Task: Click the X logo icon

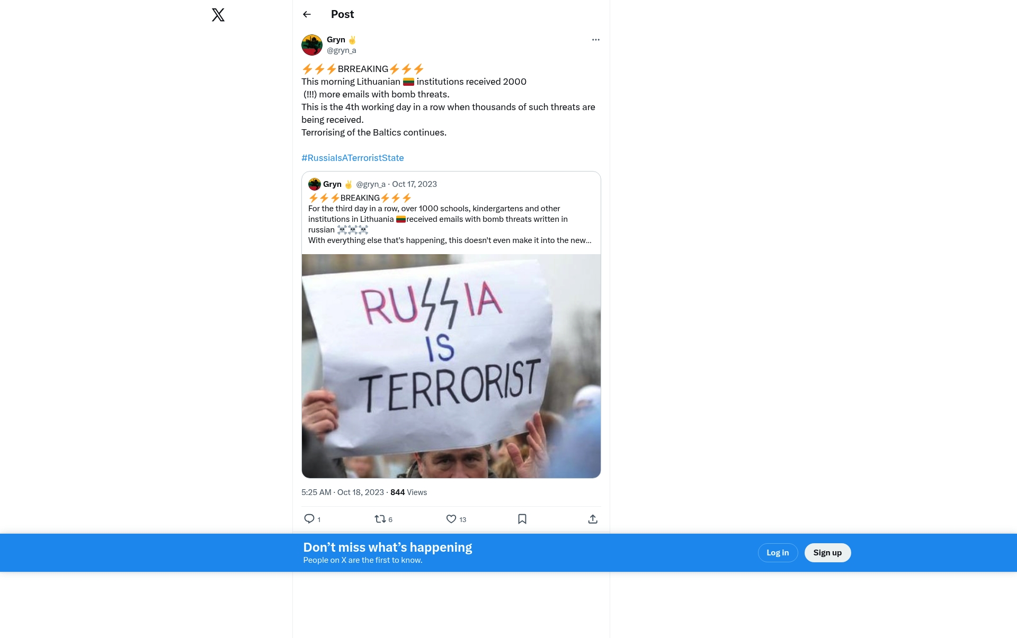Action: tap(218, 15)
